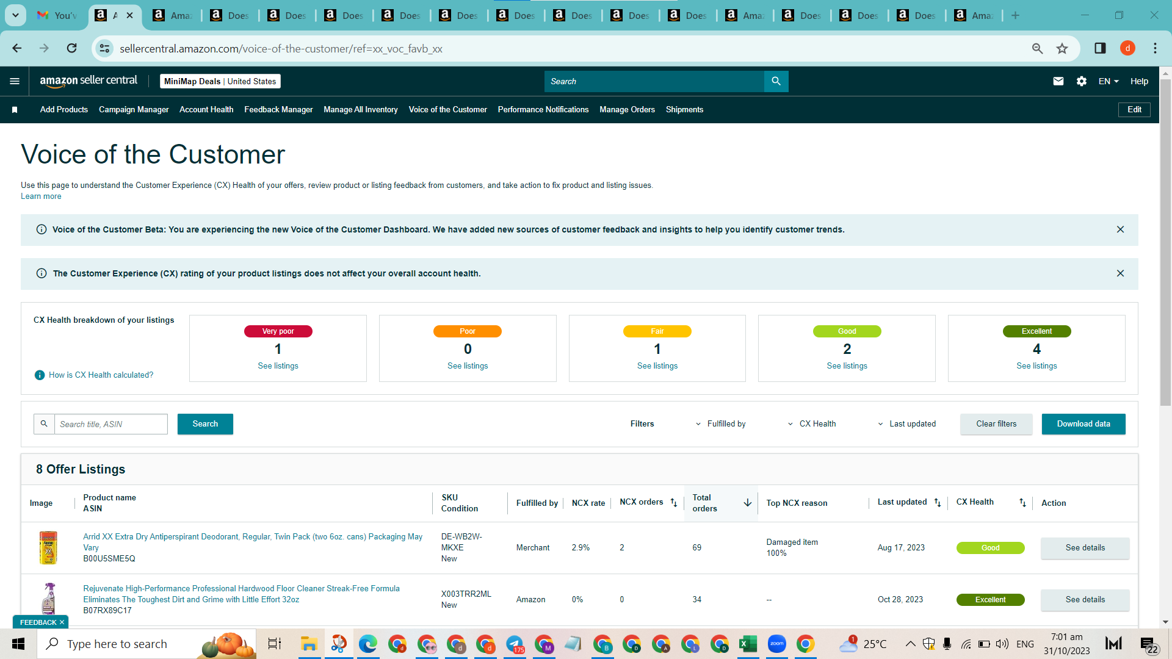Go back using browser back arrow

point(17,48)
